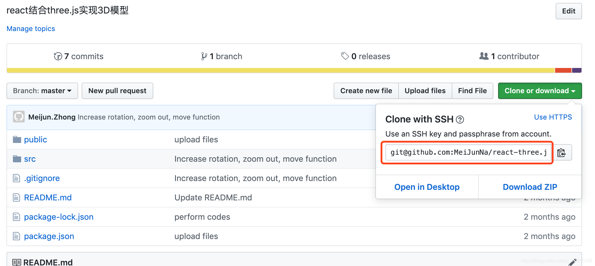
Task: Click the commits history clock icon
Action: (x=58, y=56)
